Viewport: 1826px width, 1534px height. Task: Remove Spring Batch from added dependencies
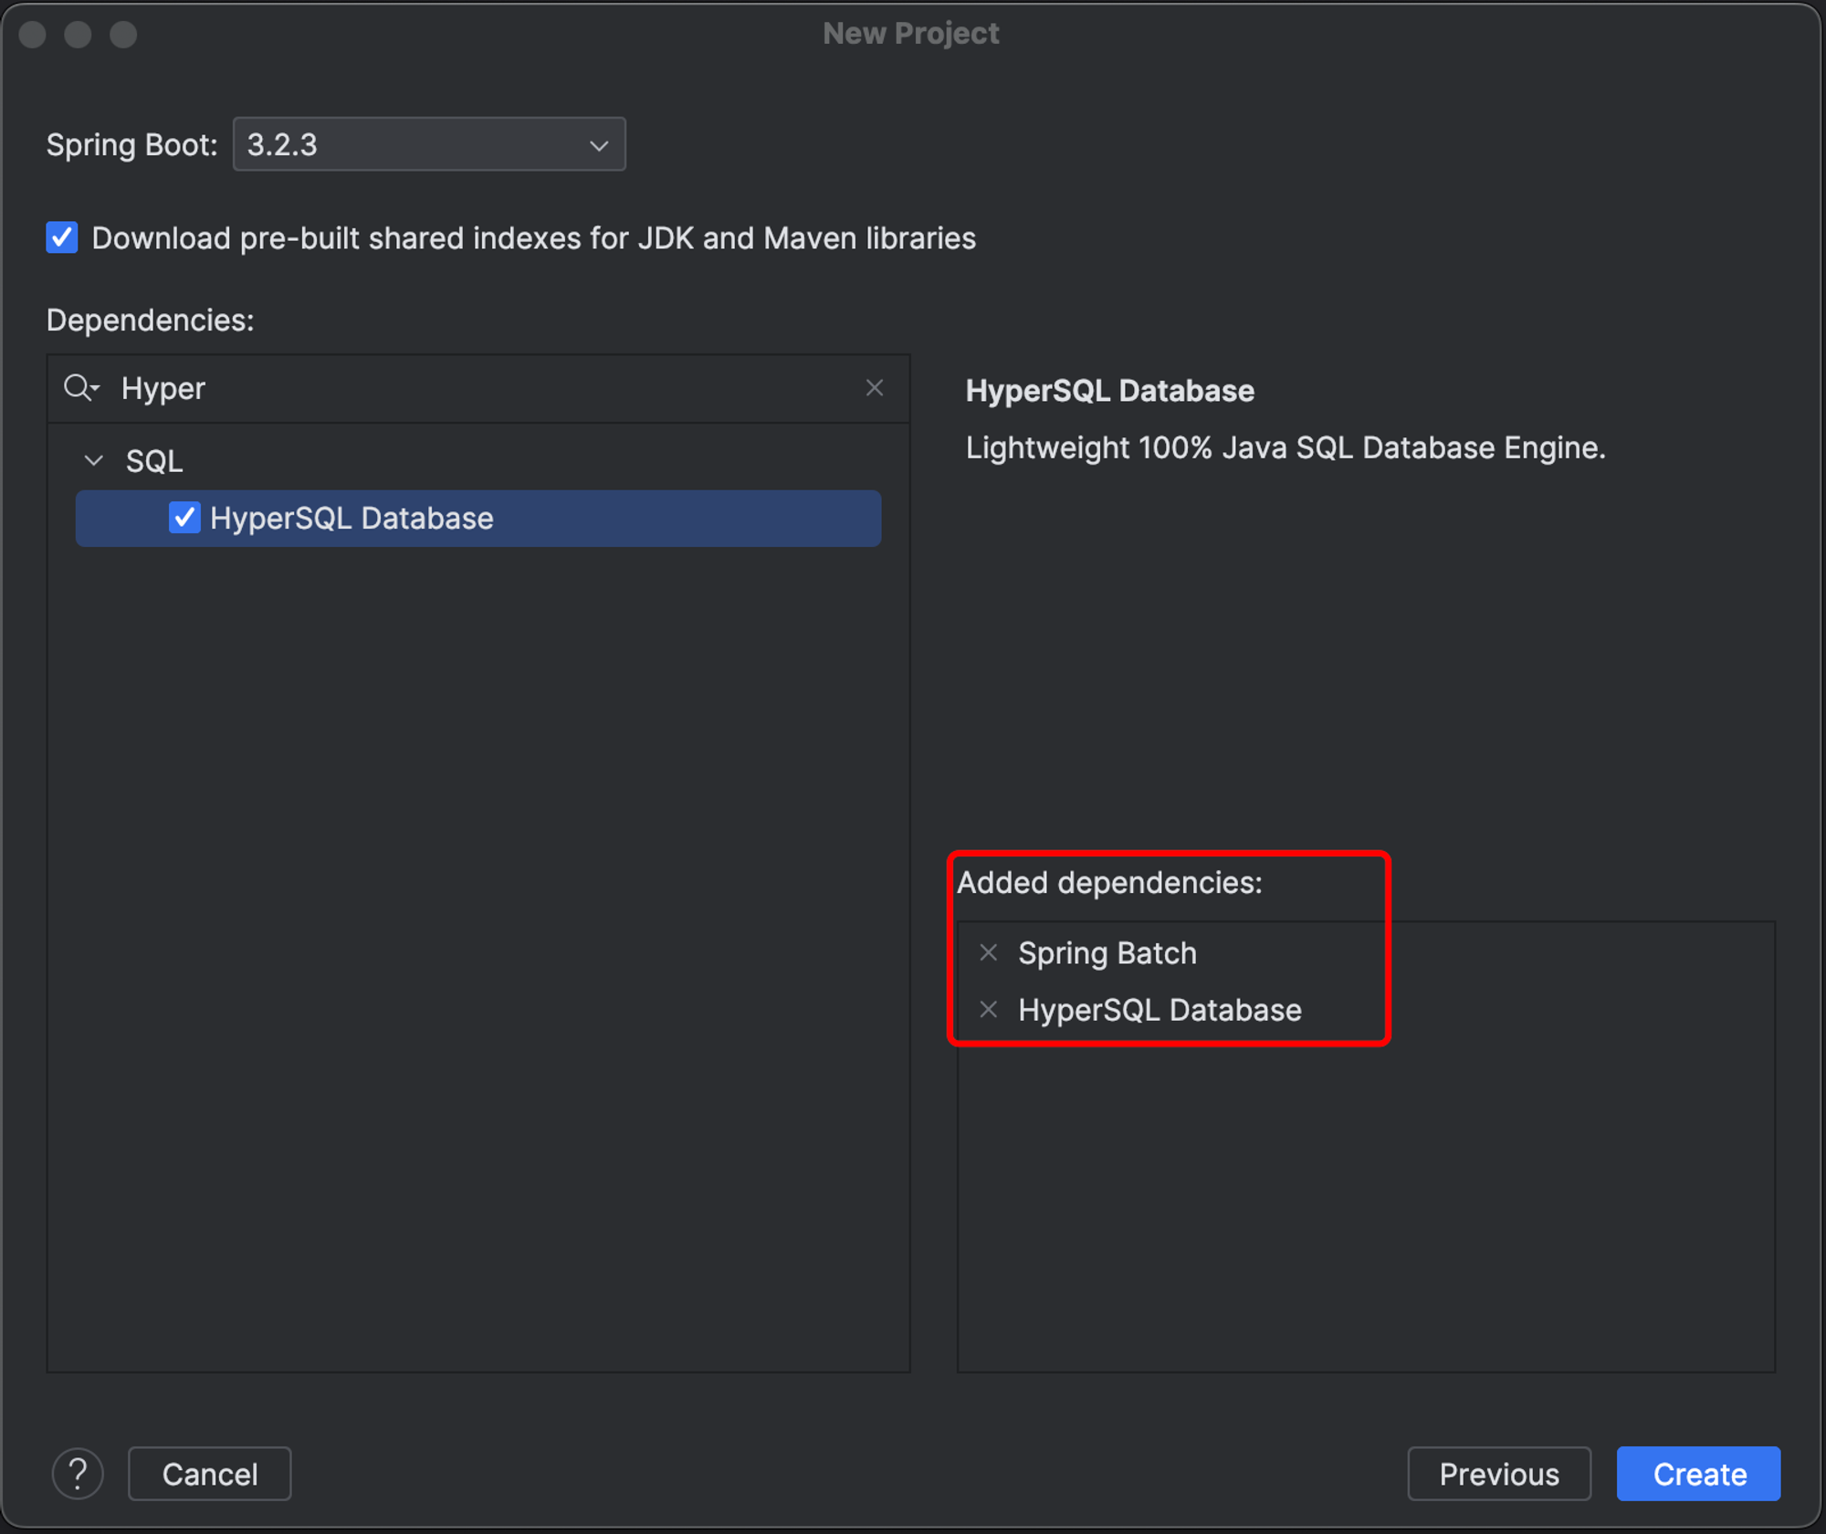(x=988, y=952)
